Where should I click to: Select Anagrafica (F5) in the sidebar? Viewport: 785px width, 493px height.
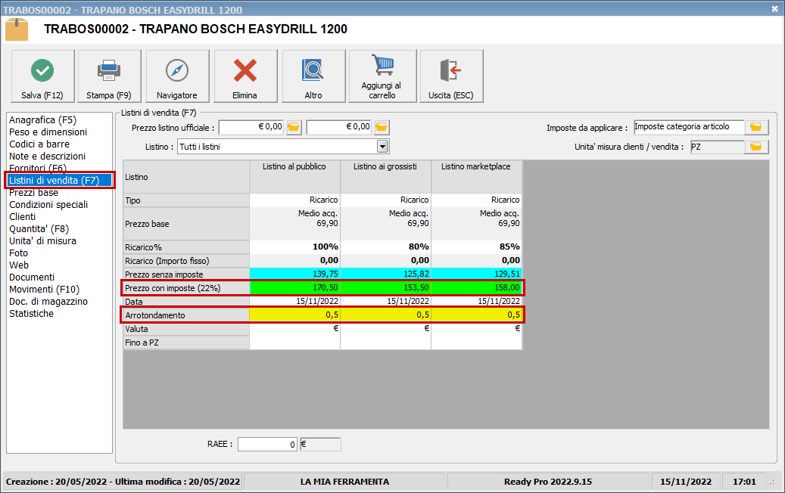pyautogui.click(x=42, y=120)
